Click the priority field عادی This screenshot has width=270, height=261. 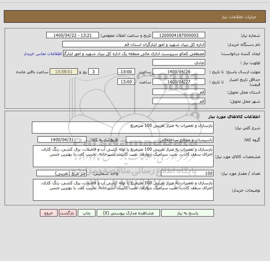click(179, 62)
